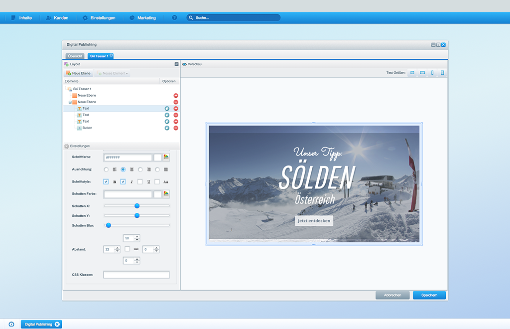The height and width of the screenshot is (329, 510).
Task: Remove the highlighted Text element
Action: (x=176, y=108)
